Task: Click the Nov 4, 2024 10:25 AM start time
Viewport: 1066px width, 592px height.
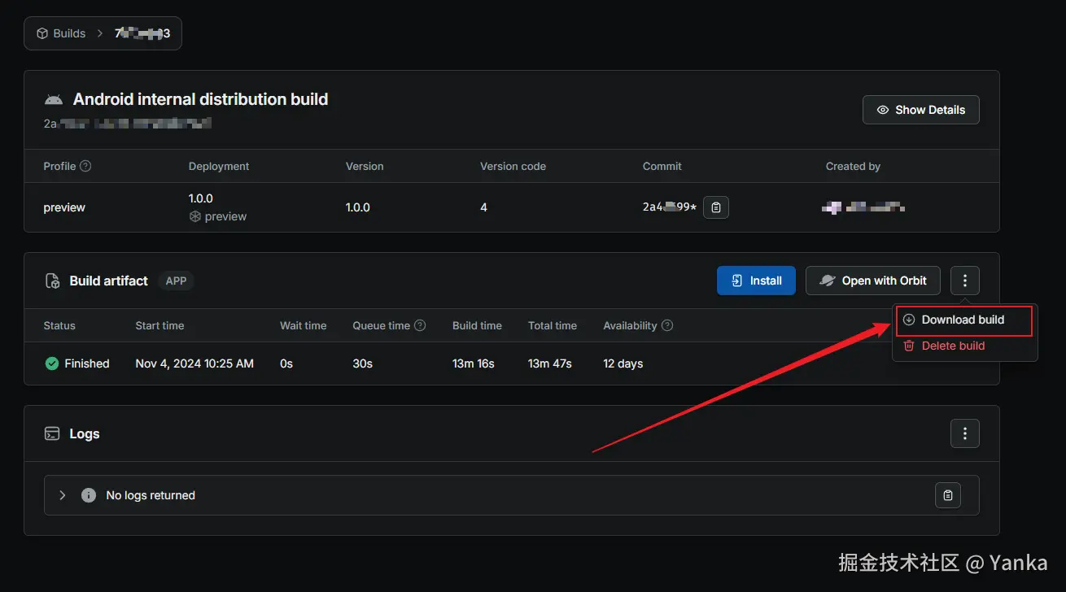Action: (194, 363)
